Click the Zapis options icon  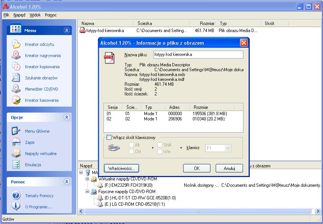pyautogui.click(x=16, y=142)
